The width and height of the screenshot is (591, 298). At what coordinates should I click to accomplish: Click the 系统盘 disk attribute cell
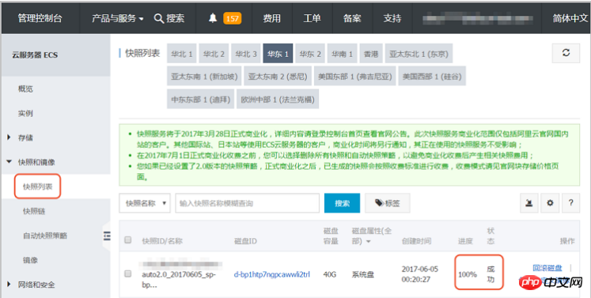tap(363, 274)
